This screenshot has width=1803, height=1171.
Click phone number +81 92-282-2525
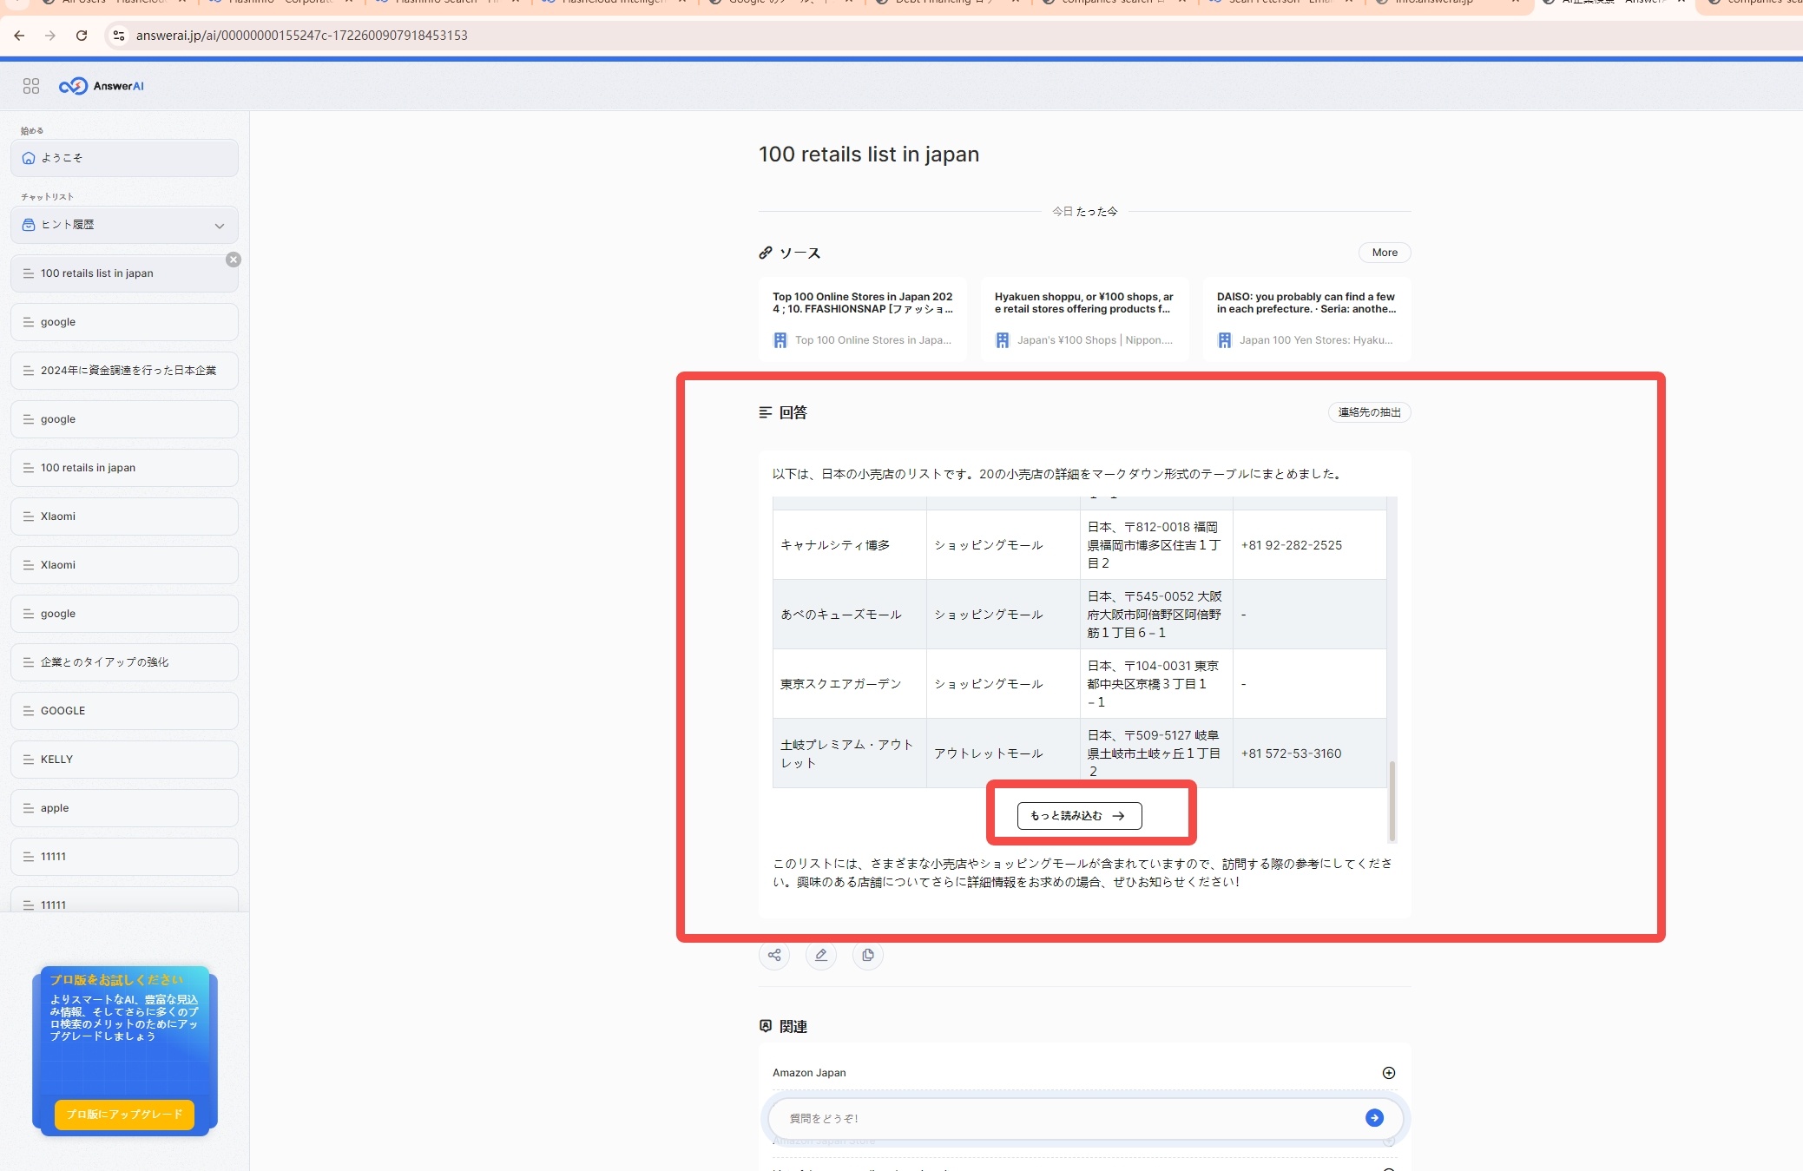[x=1291, y=545]
